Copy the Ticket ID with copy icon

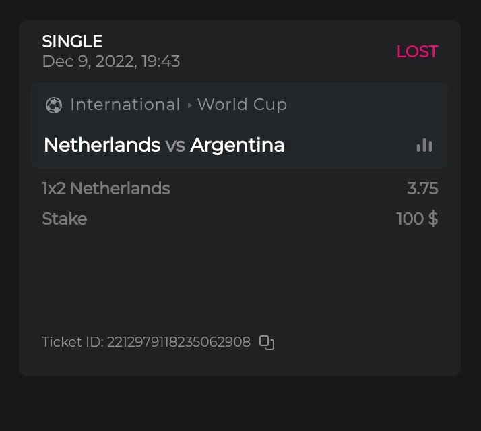pyautogui.click(x=267, y=343)
